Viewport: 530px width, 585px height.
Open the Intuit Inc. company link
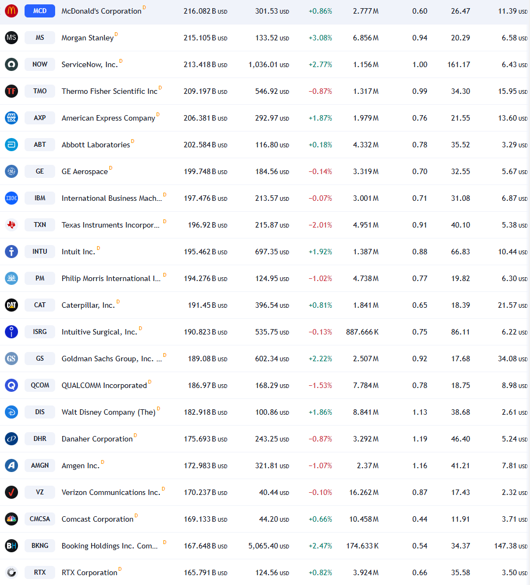pyautogui.click(x=79, y=252)
